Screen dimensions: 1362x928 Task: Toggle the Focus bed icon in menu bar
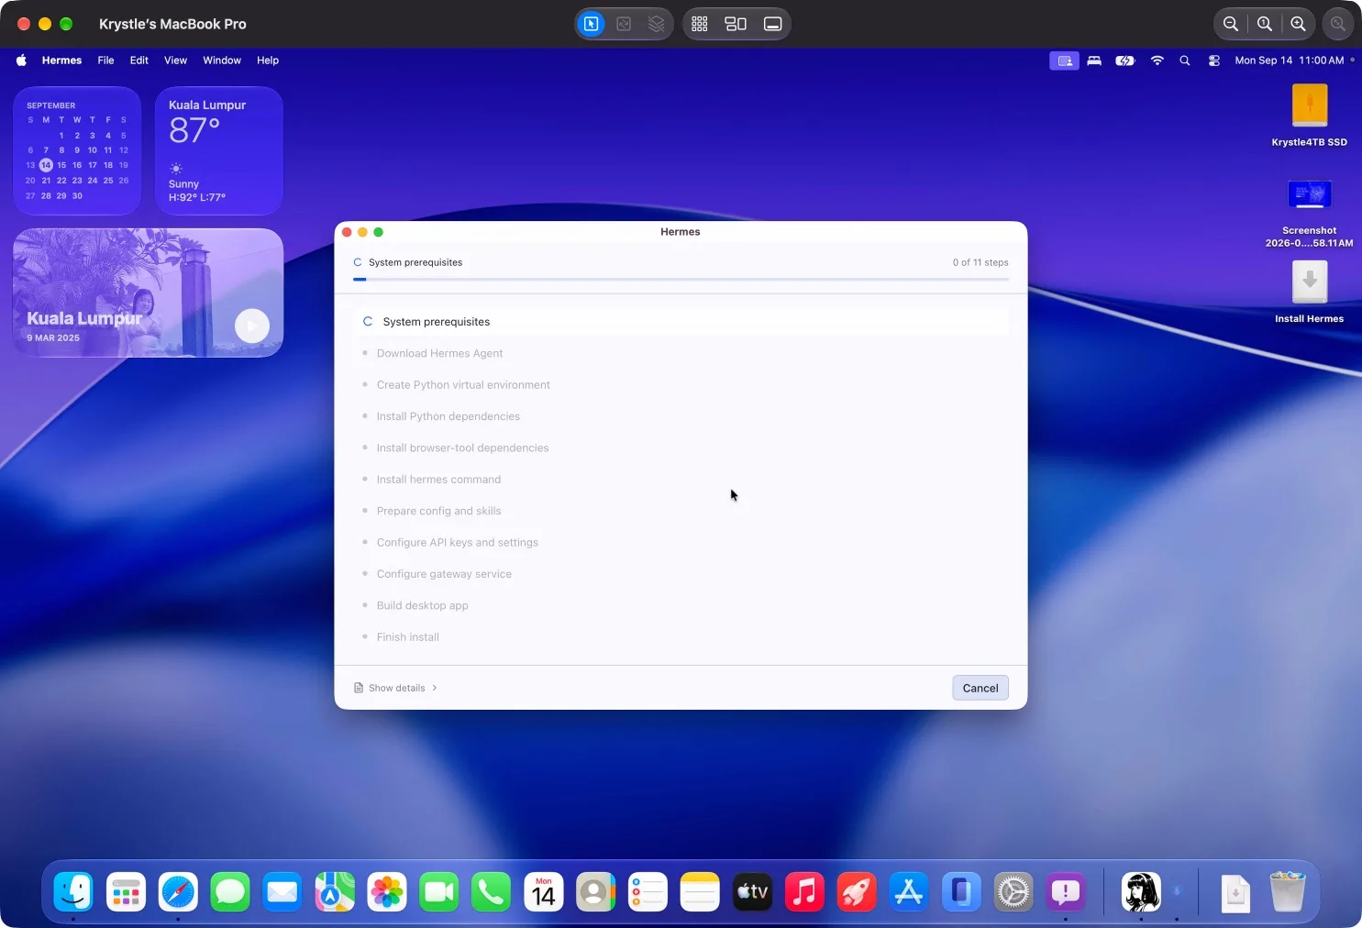click(1094, 61)
